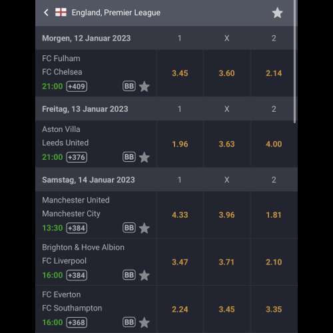Image resolution: width=333 pixels, height=333 pixels.
Task: Star the Aston Villa vs Leeds United match
Action: [145, 157]
